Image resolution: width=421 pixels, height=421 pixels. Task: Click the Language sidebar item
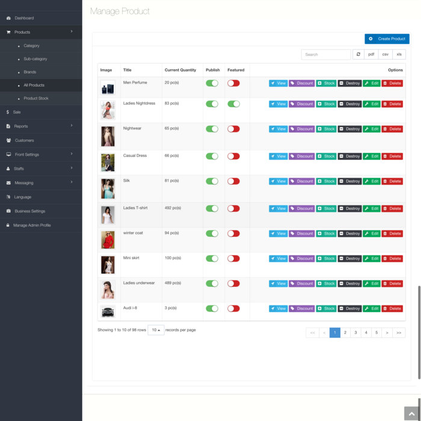pyautogui.click(x=23, y=197)
